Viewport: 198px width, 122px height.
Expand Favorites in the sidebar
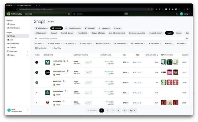point(18,51)
